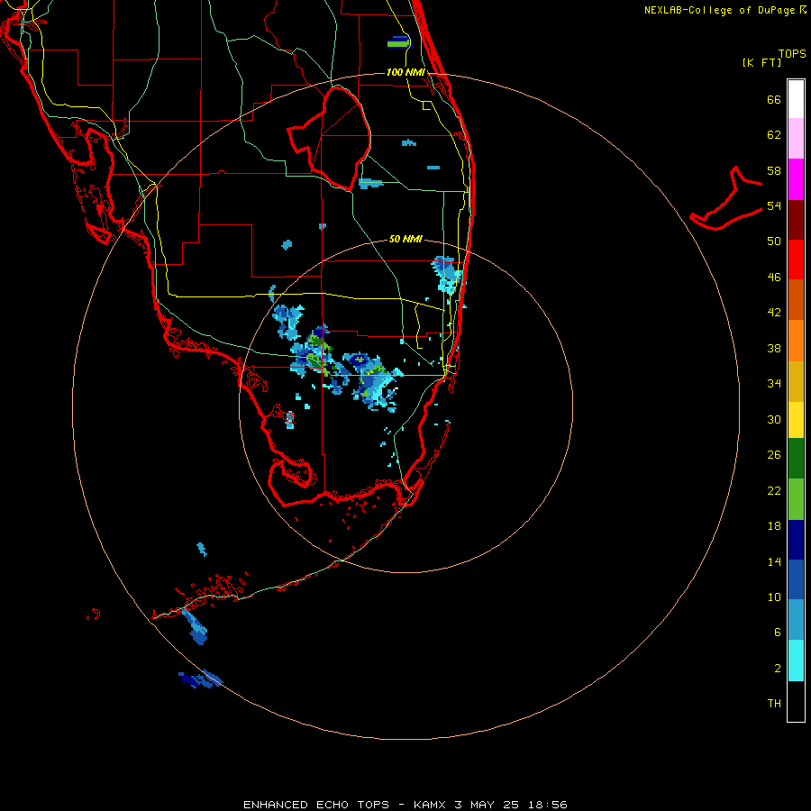Click the gold legend swatch

(796, 382)
